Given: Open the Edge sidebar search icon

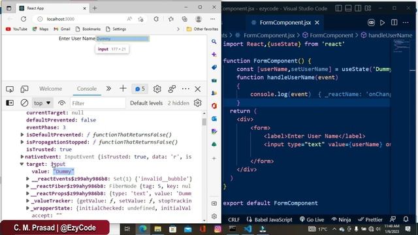Looking at the screenshot, I should (214, 42).
